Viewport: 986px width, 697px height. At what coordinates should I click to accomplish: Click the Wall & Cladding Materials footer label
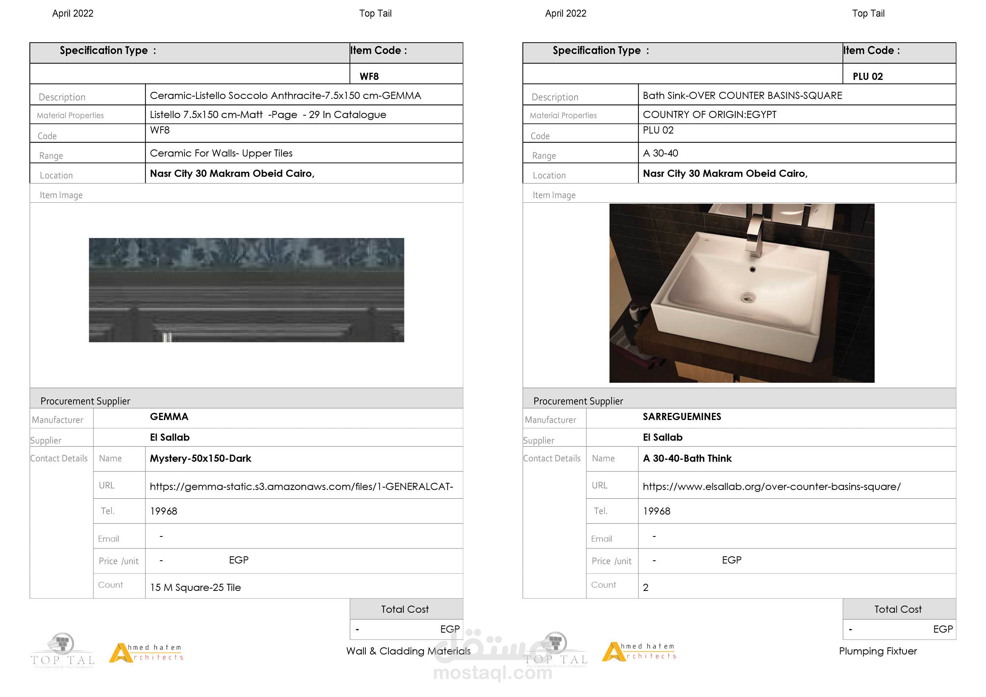click(408, 651)
